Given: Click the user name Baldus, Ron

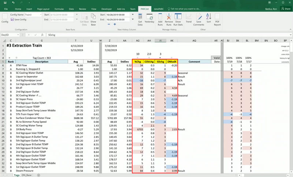Looking at the screenshot, I should (x=271, y=9).
